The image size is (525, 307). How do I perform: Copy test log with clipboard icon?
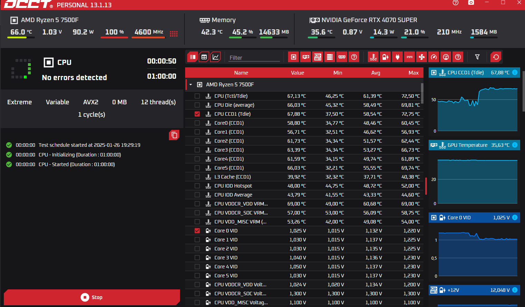(174, 135)
